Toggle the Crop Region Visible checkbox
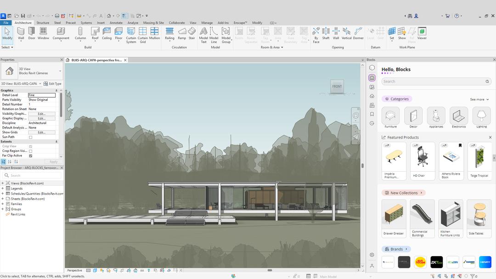Image resolution: width=496 pixels, height=279 pixels. (x=31, y=151)
